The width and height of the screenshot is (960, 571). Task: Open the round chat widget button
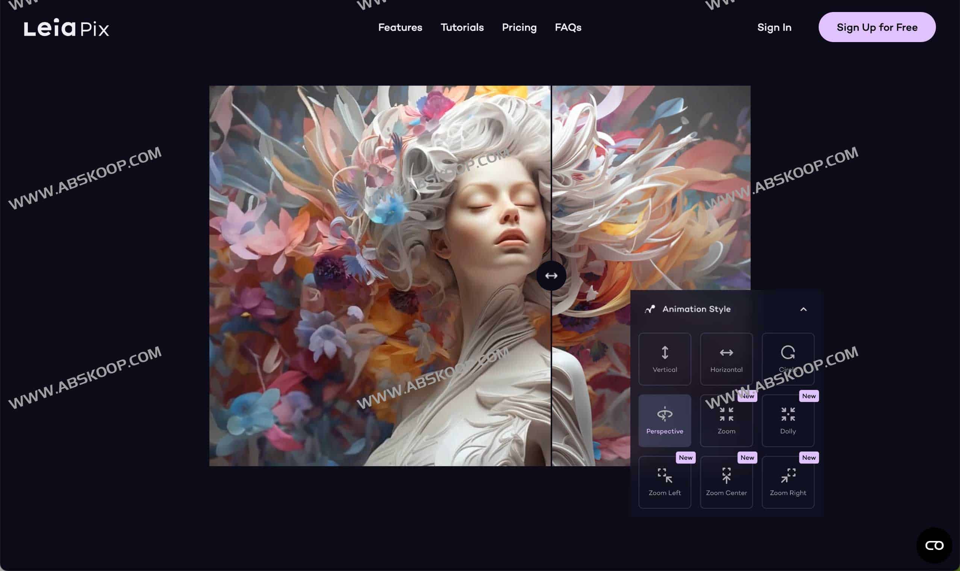tap(934, 545)
